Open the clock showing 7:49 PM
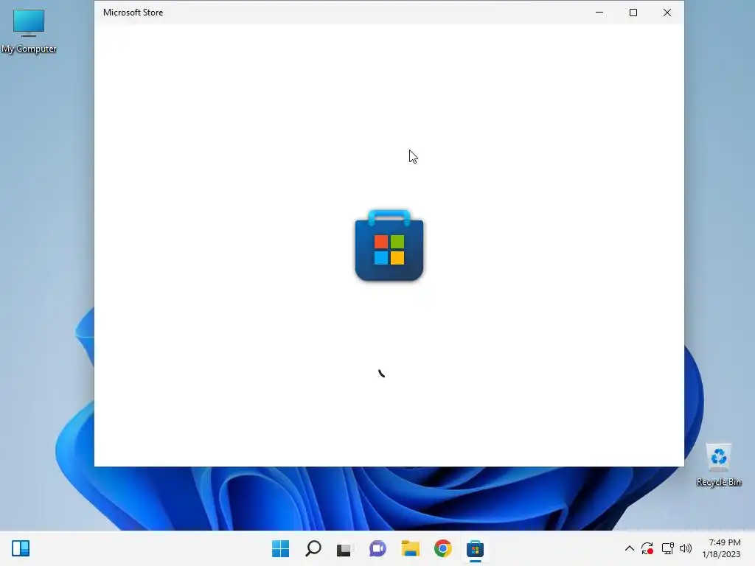Viewport: 755px width, 566px height. [725, 542]
